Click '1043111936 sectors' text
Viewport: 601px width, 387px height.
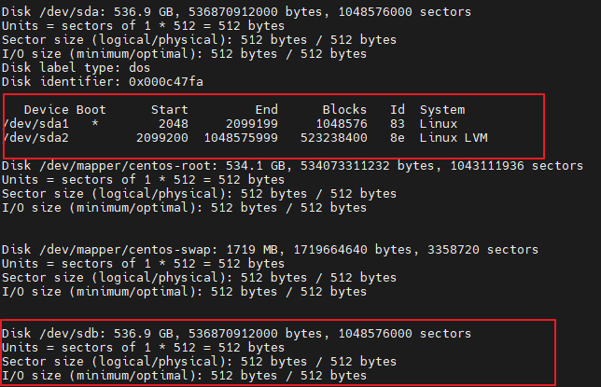(x=517, y=166)
